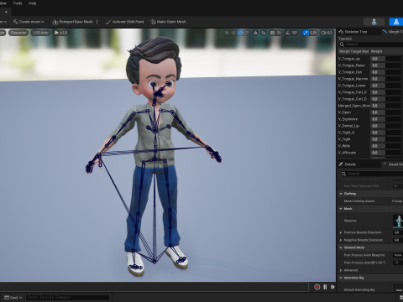This screenshot has width=403, height=302.
Task: Click Morph Target Name column header
Action: point(354,51)
